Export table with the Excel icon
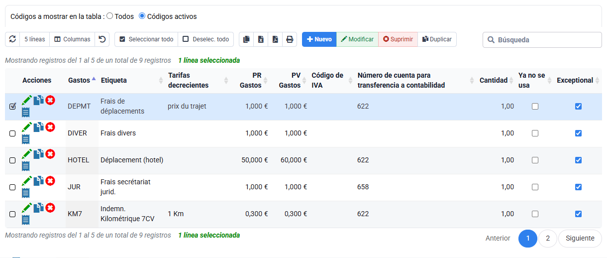The width and height of the screenshot is (607, 258). [x=261, y=40]
